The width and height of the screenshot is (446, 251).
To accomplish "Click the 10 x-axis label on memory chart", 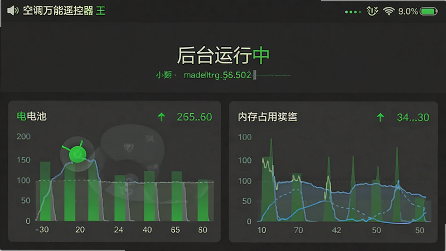I will tap(261, 230).
